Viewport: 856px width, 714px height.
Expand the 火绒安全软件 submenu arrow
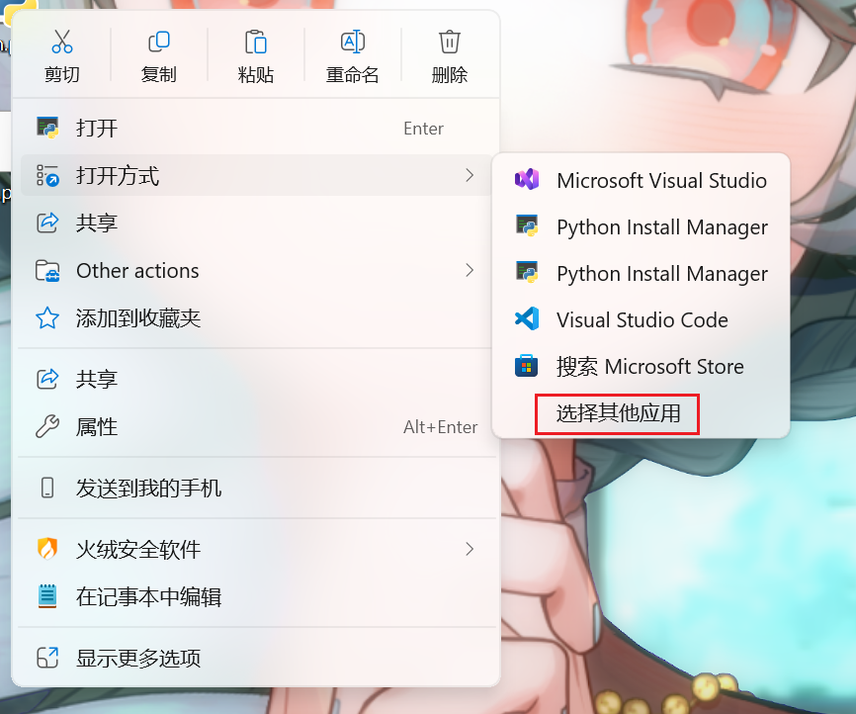pos(470,549)
